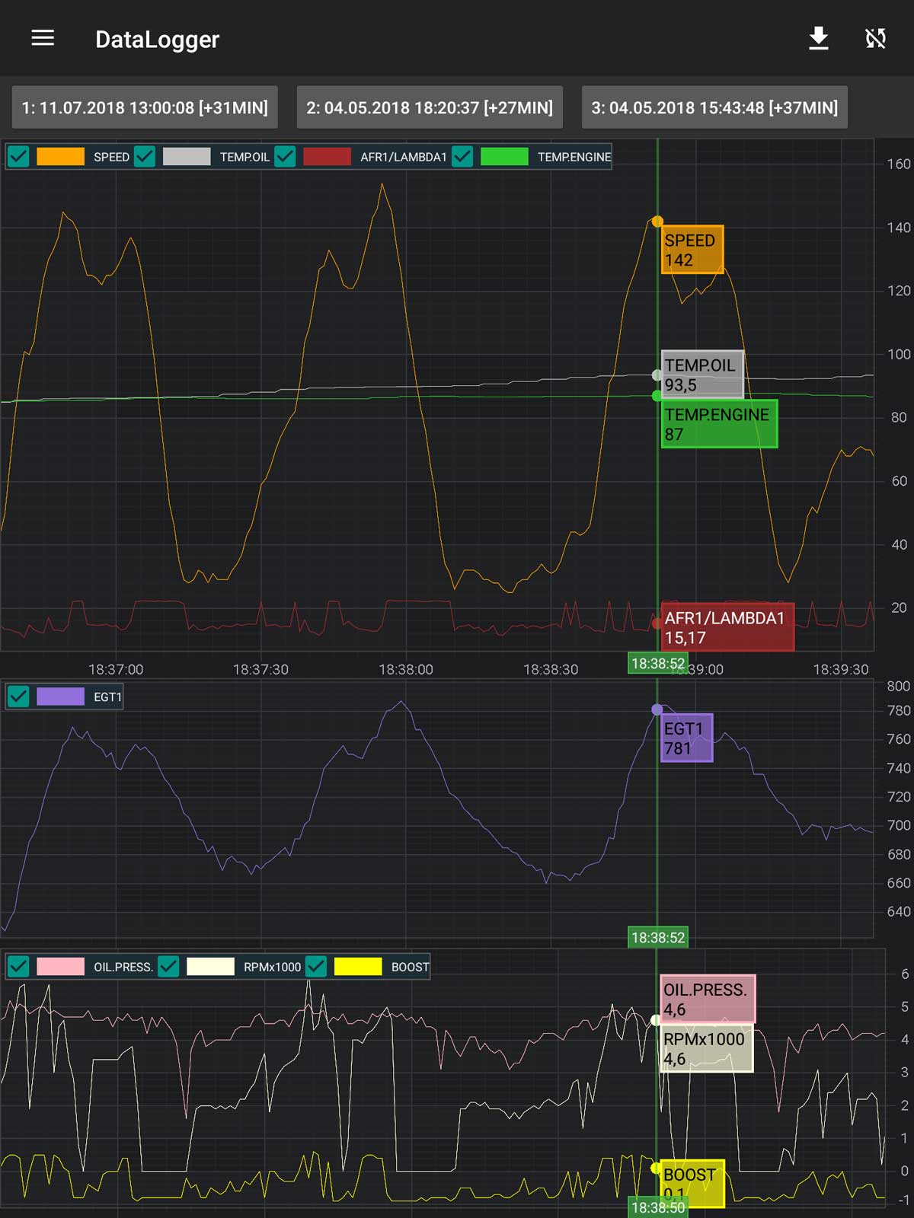
Task: Click the SPEED 142 value tooltip
Action: click(x=692, y=250)
